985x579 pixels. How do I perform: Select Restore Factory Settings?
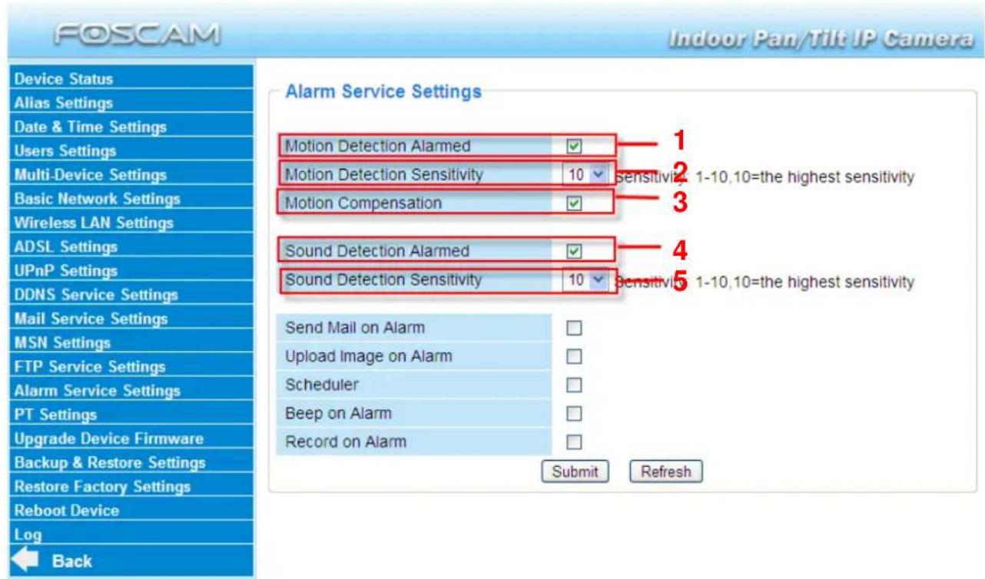pos(131,486)
